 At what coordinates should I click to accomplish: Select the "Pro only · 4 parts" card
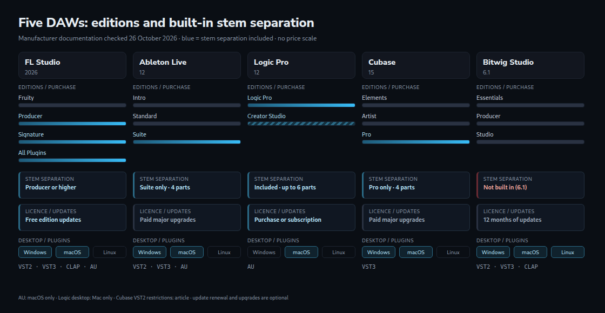click(x=416, y=185)
